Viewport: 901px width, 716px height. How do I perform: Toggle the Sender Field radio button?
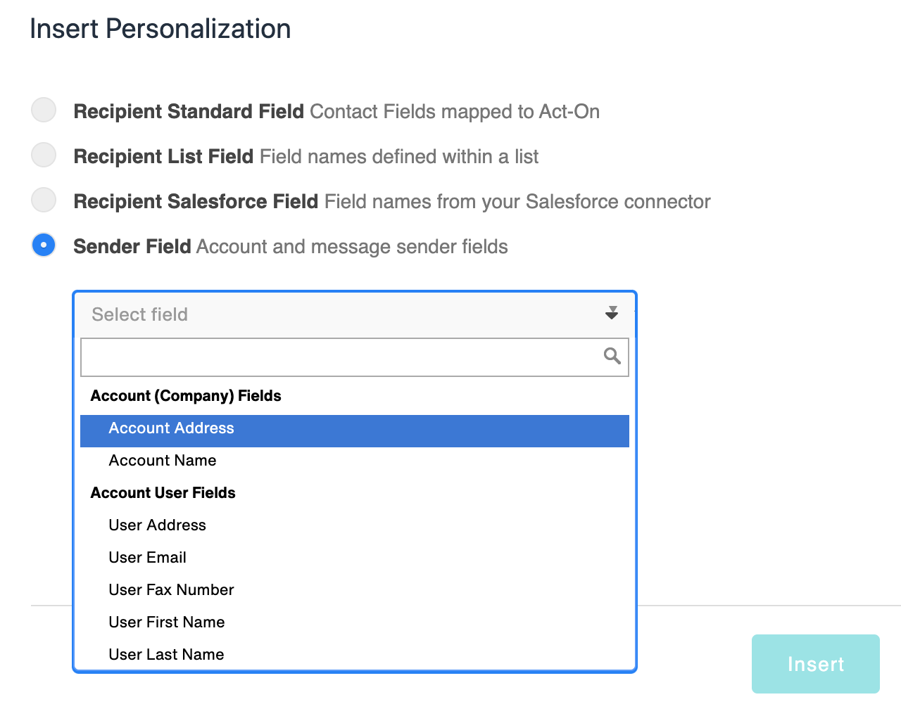[x=44, y=245]
